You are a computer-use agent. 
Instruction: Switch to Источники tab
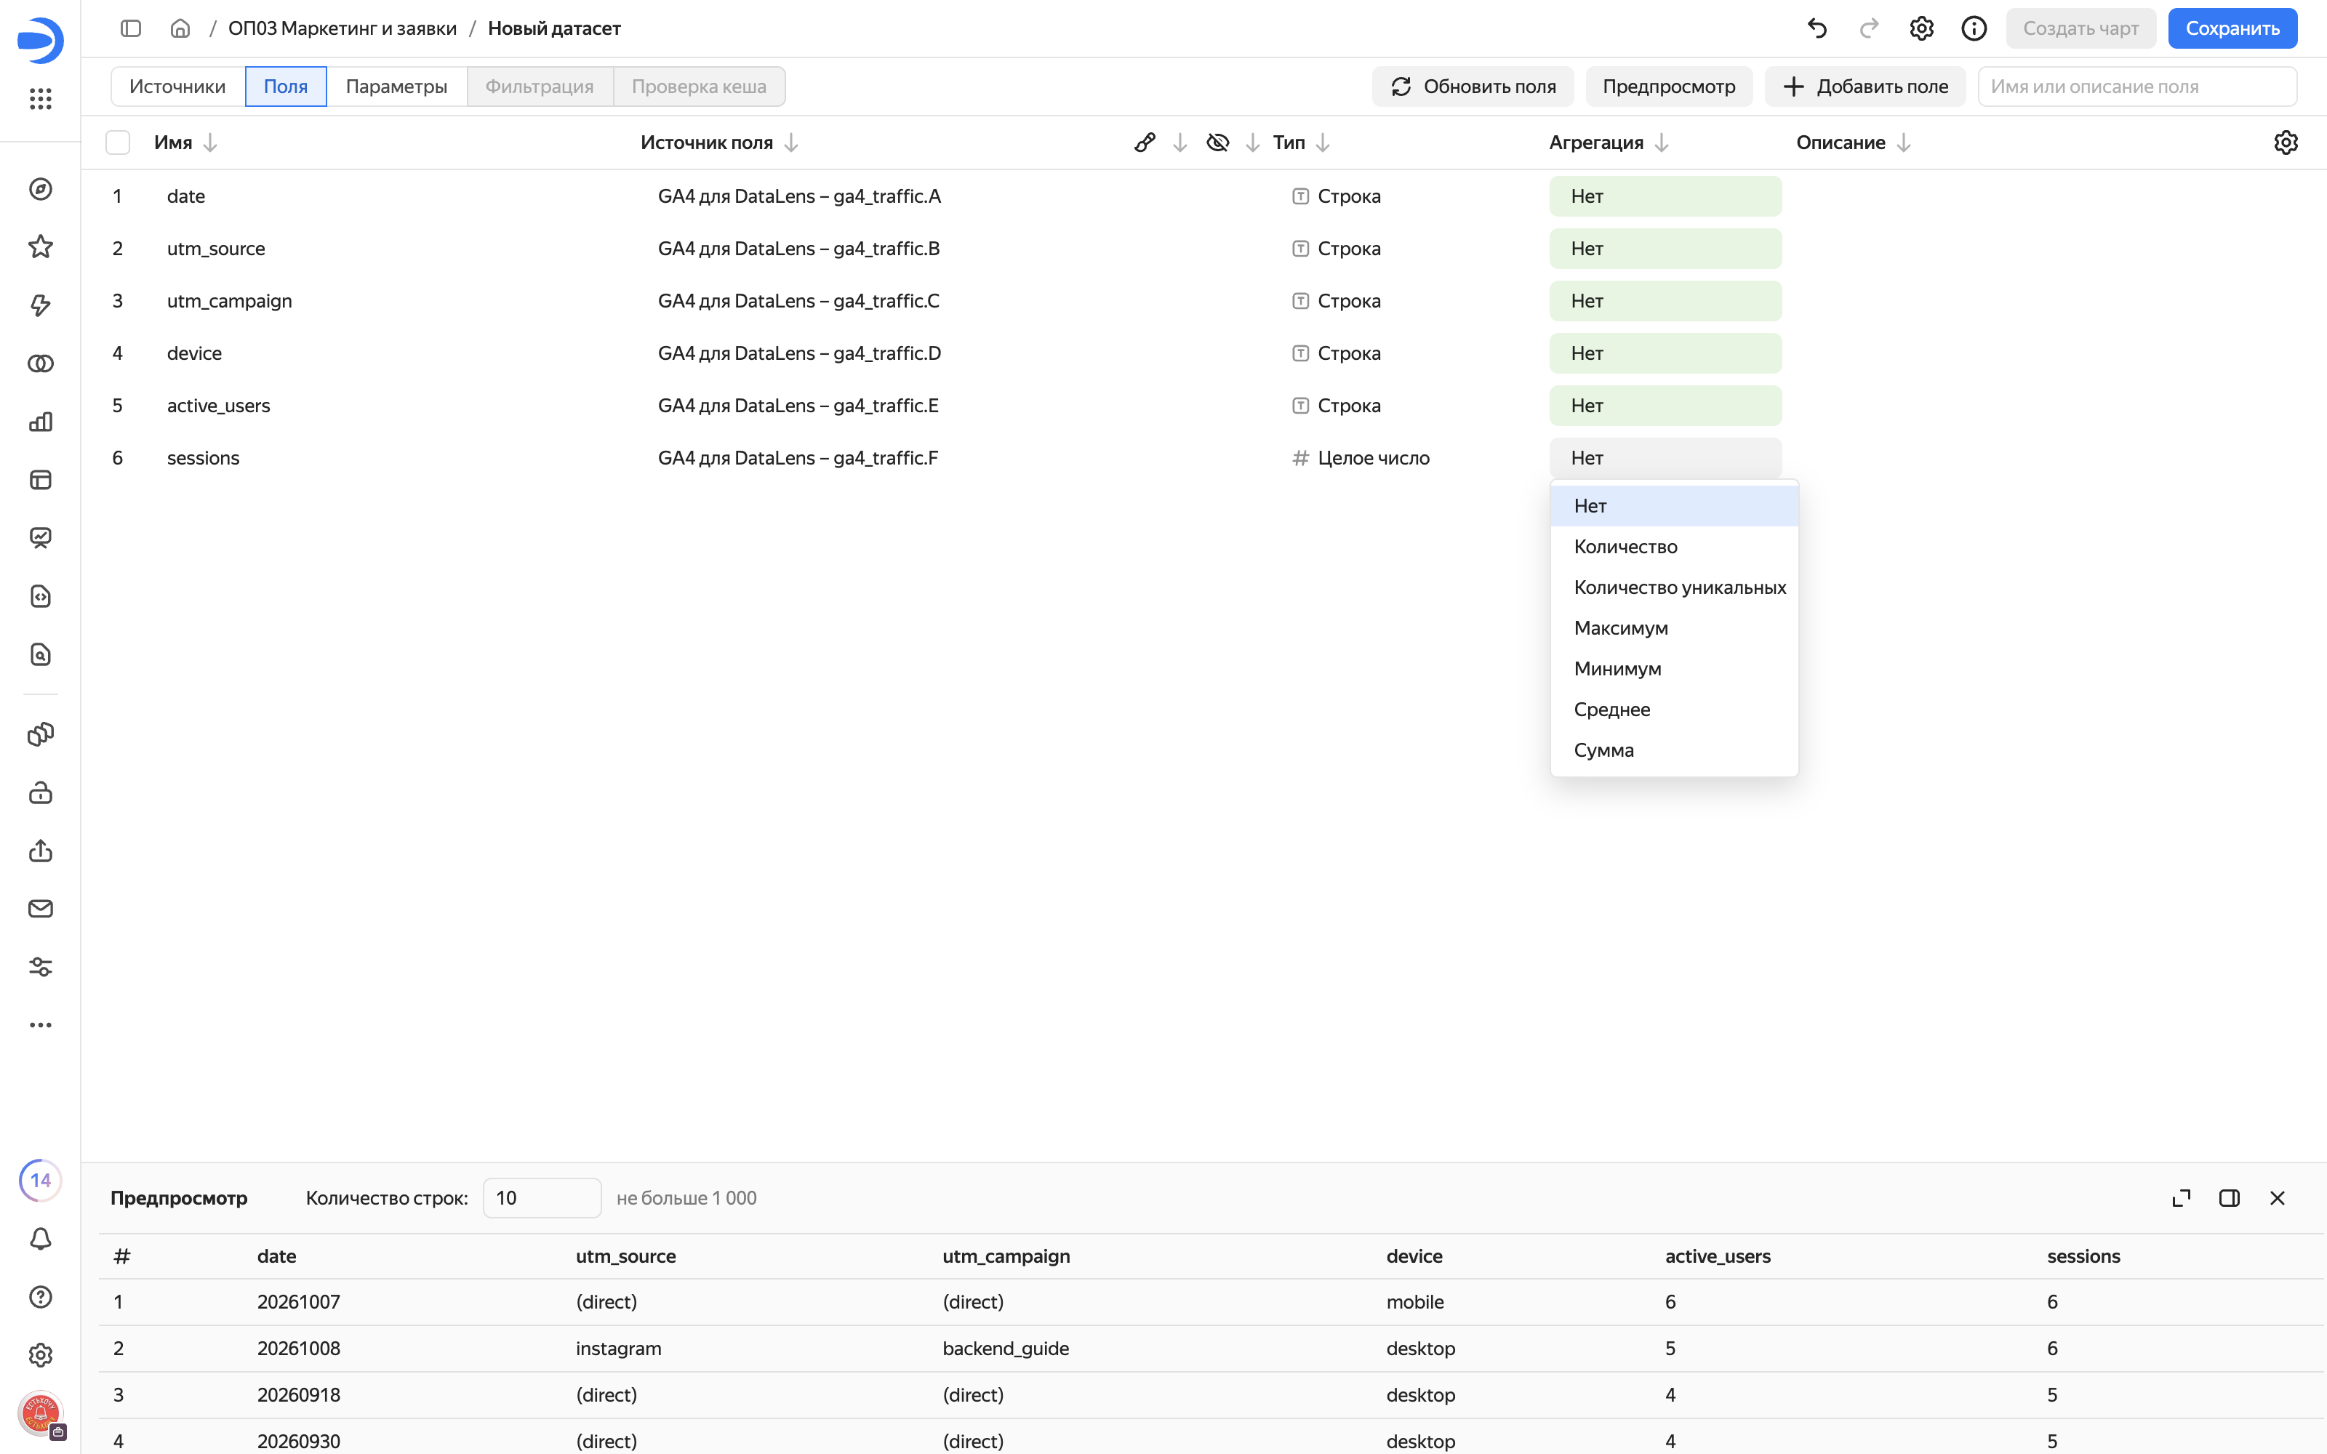[178, 87]
